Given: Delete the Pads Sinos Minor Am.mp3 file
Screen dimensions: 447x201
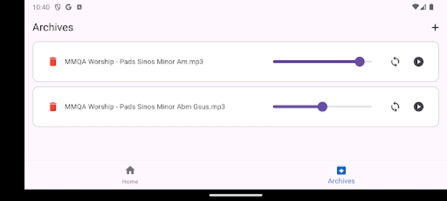Looking at the screenshot, I should 53,62.
